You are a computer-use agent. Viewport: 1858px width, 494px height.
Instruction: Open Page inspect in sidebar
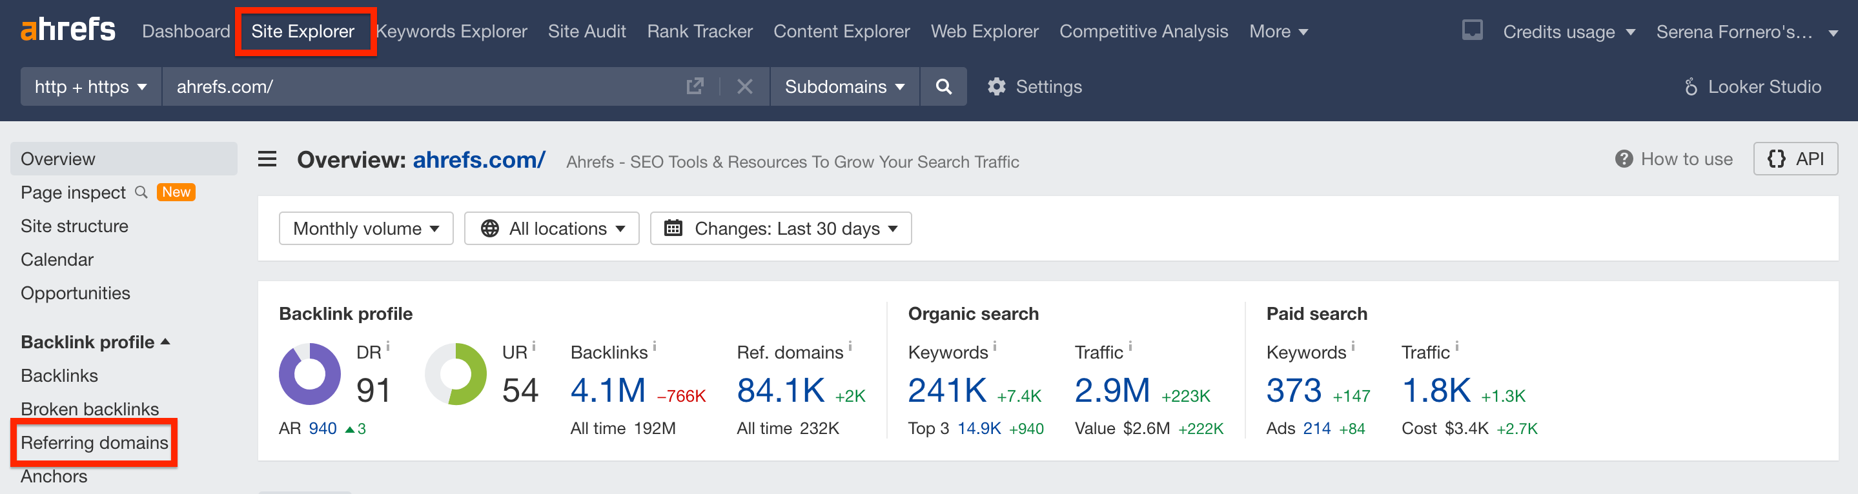click(73, 192)
